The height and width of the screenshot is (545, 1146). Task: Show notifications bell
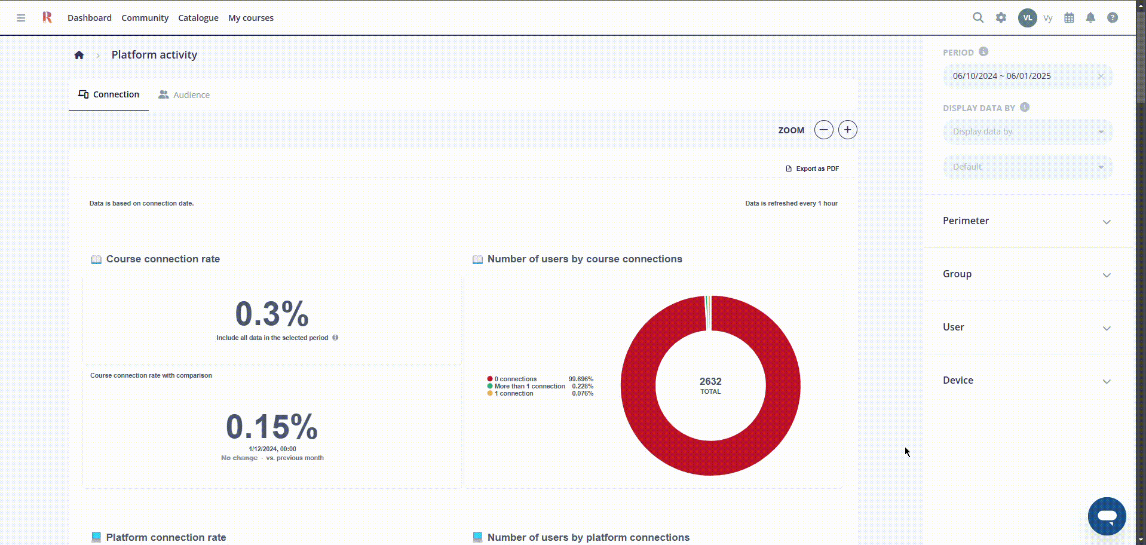pos(1090,18)
